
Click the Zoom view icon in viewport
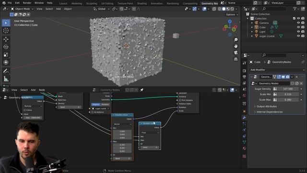tap(236, 40)
